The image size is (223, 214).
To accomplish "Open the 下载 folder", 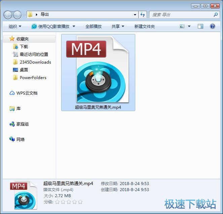I will pyautogui.click(x=24, y=46).
